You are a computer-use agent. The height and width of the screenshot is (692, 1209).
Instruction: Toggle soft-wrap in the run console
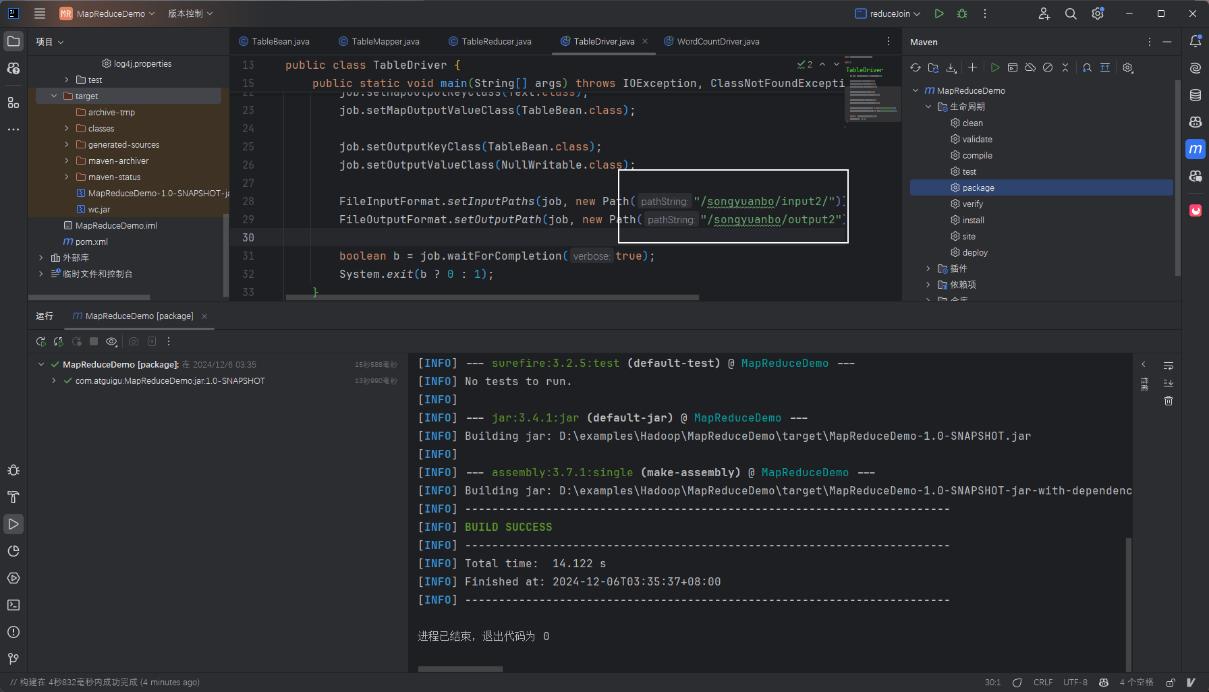(x=1169, y=366)
